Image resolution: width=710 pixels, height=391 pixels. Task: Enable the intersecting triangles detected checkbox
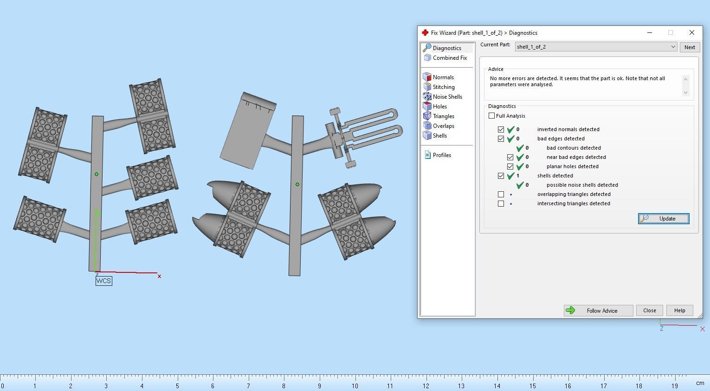coord(501,203)
